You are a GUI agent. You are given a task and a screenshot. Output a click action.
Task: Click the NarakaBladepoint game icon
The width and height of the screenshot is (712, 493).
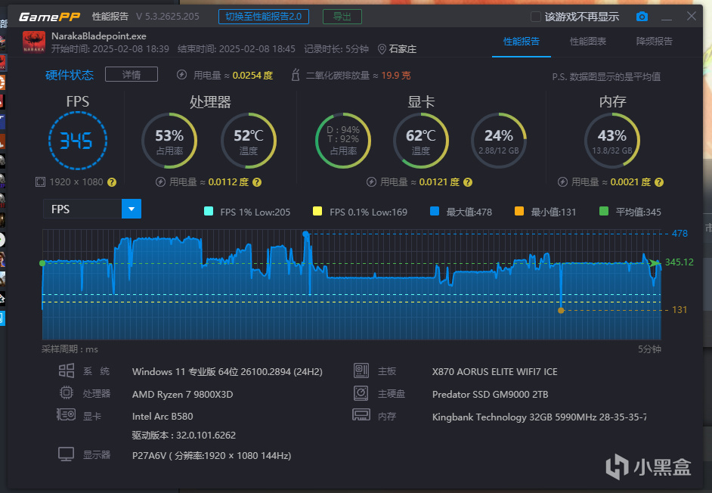coord(33,42)
